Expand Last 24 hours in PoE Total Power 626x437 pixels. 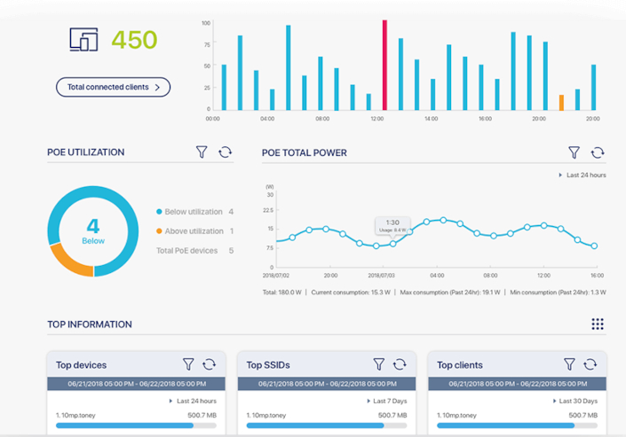pyautogui.click(x=586, y=176)
